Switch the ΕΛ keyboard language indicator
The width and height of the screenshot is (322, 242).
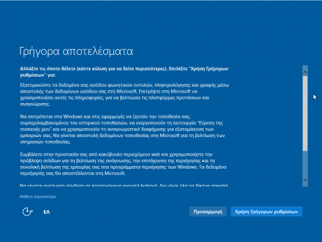point(46,212)
